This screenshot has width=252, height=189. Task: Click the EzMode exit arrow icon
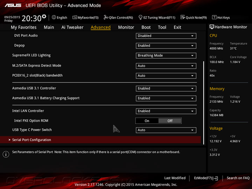(216, 178)
